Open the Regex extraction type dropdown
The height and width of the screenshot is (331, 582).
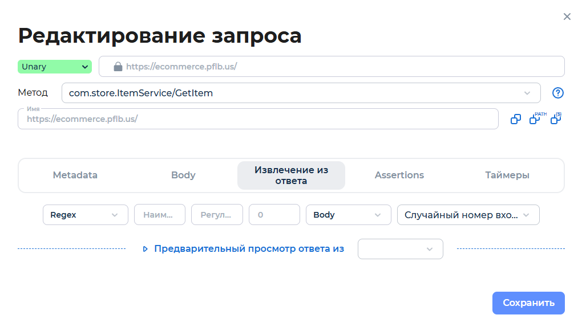tap(85, 215)
